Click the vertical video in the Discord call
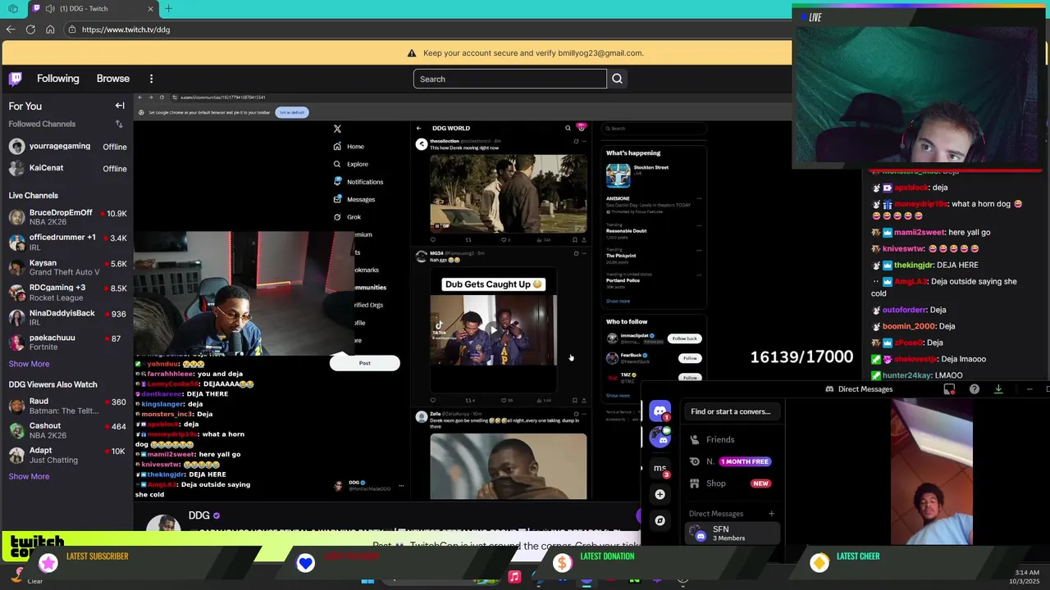Viewport: 1050px width, 590px height. pos(932,471)
